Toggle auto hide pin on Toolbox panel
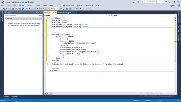The width and height of the screenshot is (181, 102). click(39, 13)
